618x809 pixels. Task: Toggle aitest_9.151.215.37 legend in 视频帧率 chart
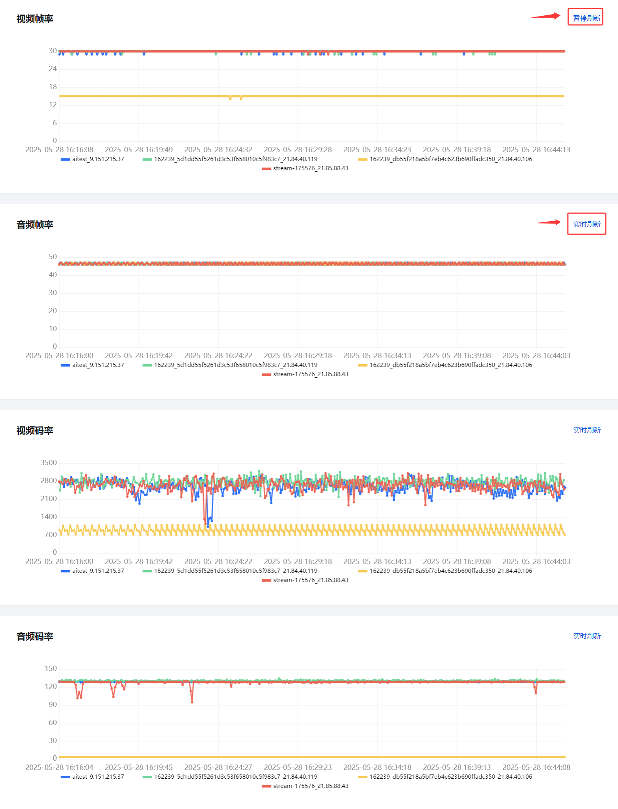coord(92,159)
